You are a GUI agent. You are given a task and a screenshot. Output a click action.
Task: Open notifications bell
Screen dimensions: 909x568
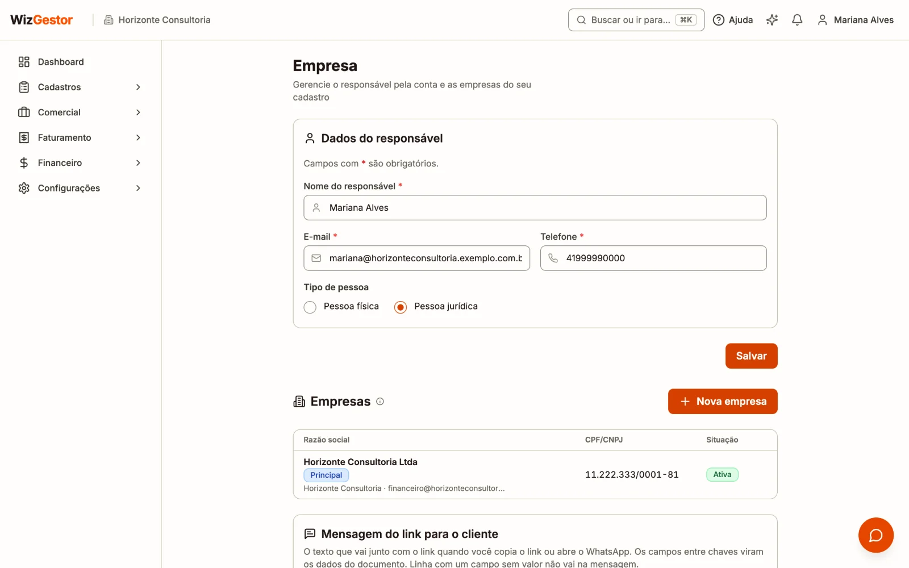797,20
